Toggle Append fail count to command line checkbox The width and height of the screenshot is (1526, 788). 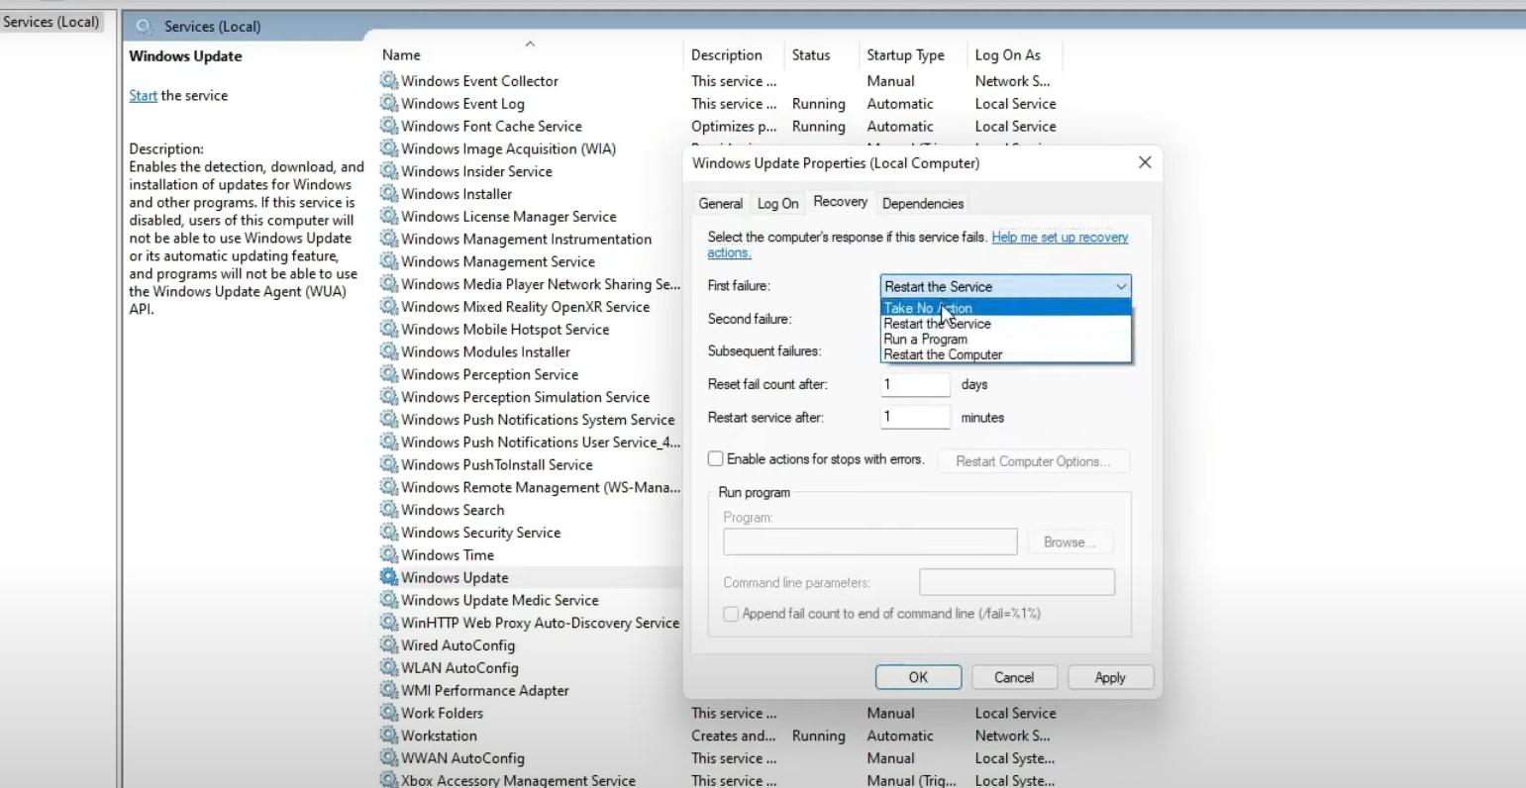click(731, 614)
